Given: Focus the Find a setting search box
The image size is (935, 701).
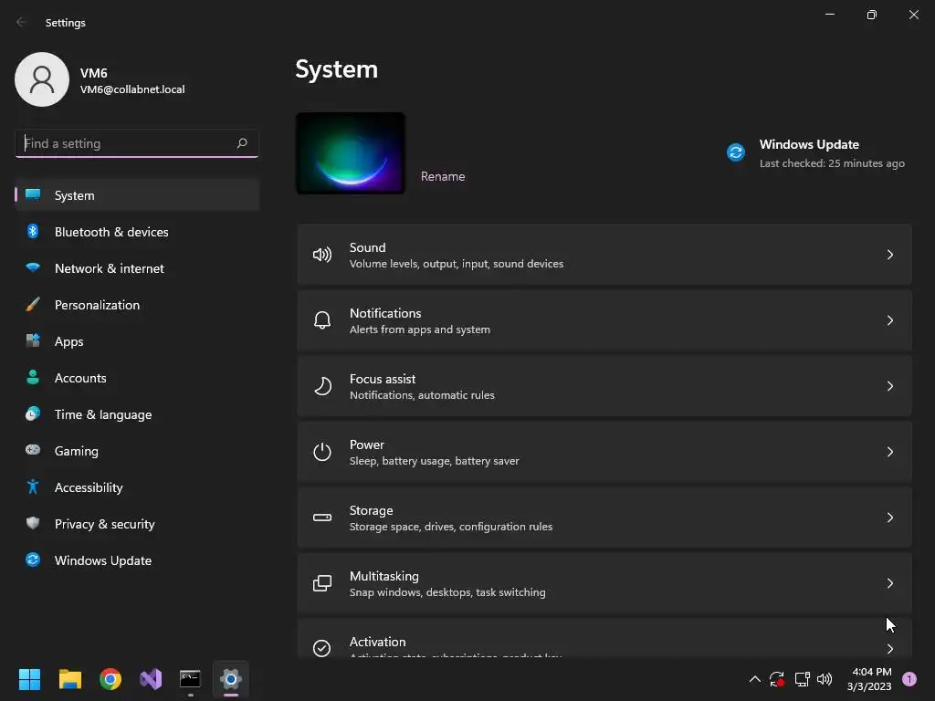Looking at the screenshot, I should click(137, 143).
